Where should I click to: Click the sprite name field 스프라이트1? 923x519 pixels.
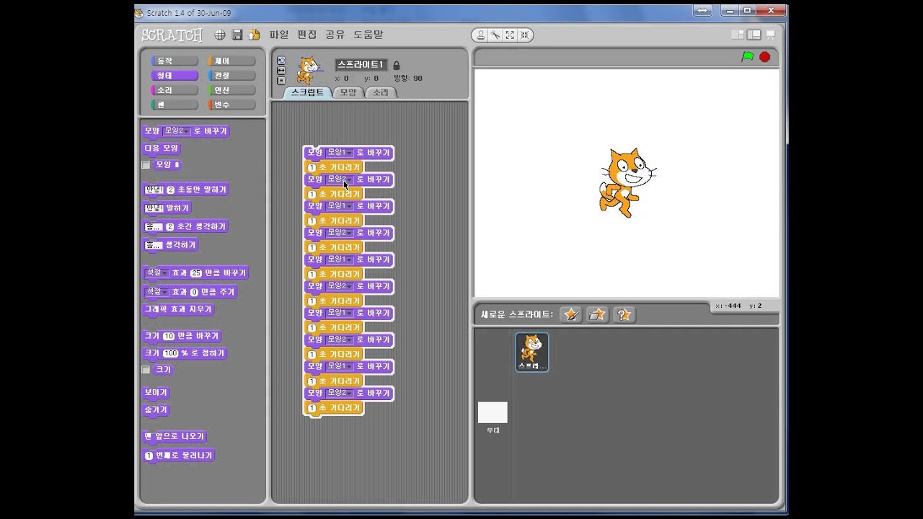pos(361,65)
